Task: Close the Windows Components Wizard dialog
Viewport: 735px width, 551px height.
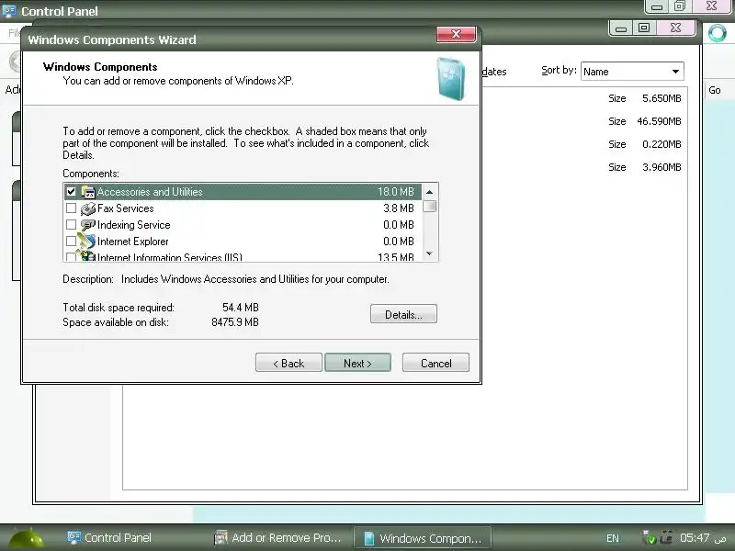Action: (x=456, y=34)
